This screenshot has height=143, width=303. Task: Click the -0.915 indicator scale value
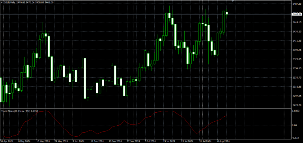click(296, 137)
